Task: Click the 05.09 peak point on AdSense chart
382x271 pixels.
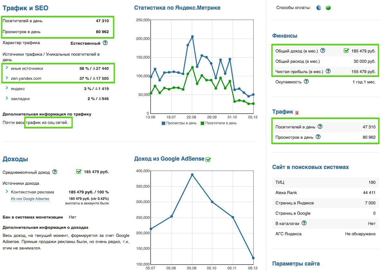Action: point(192,175)
